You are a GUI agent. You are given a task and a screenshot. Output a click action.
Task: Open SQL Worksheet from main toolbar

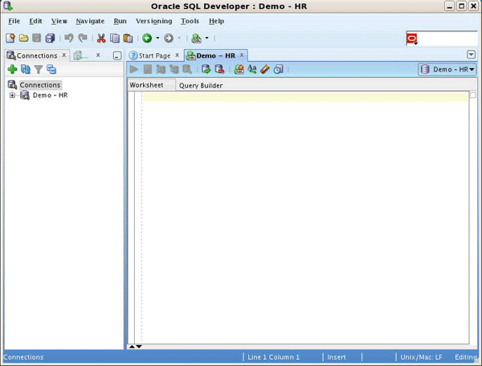point(196,38)
